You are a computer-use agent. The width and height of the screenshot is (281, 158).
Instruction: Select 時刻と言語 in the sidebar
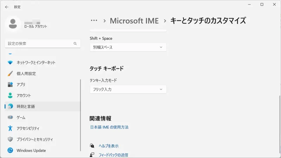(26, 106)
